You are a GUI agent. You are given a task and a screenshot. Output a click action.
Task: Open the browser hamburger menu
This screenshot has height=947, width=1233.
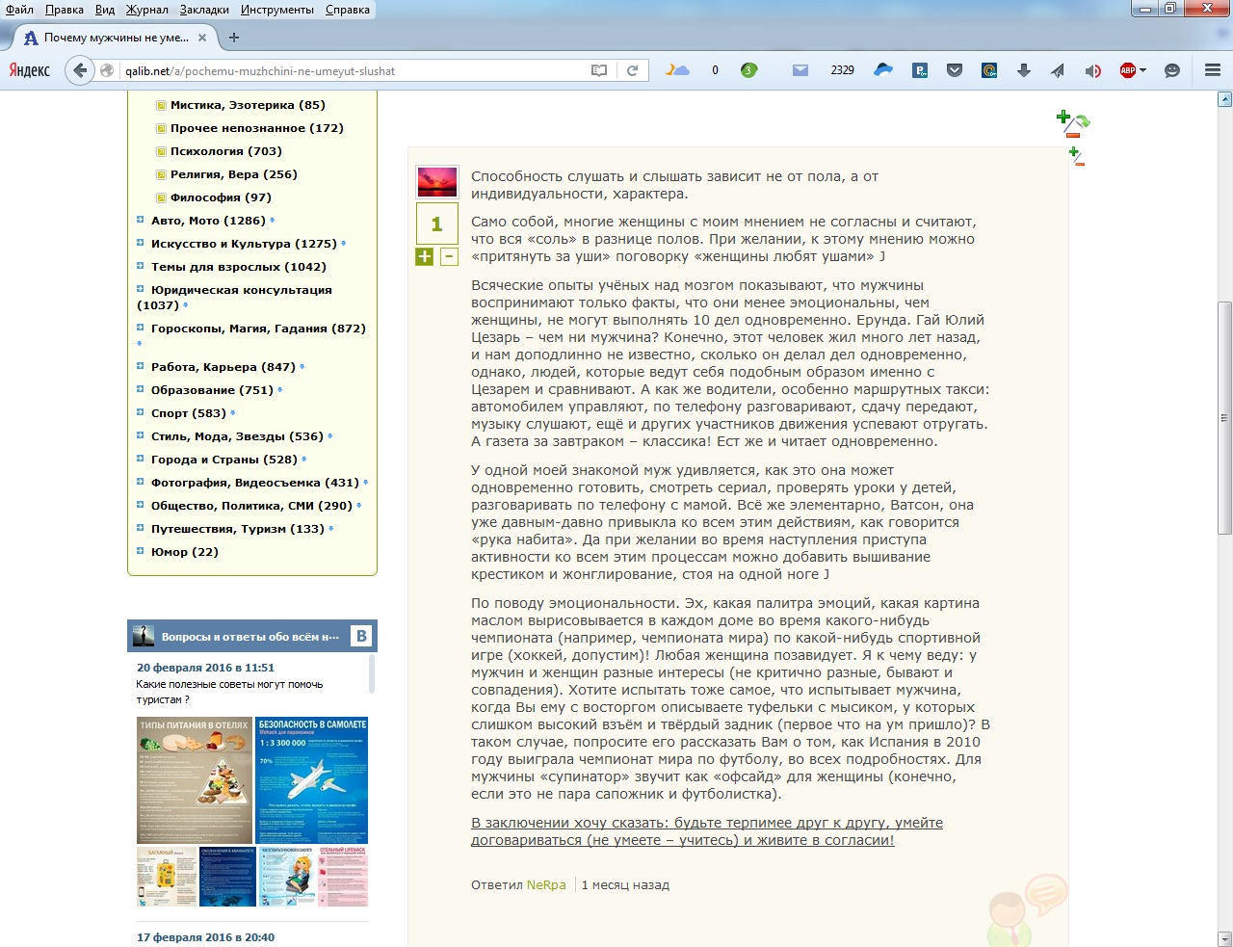1213,70
